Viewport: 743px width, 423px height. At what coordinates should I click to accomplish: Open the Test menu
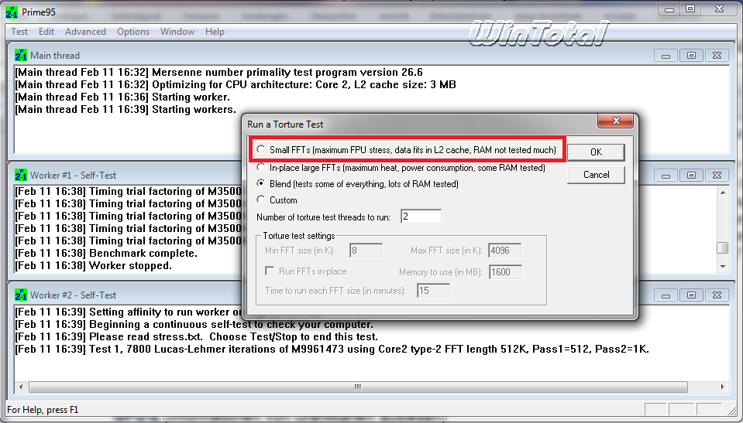19,32
